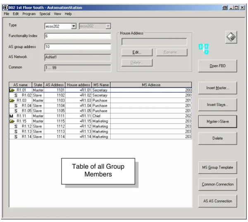Screen dimensions: 248x222
Task: Open the File menu
Action: [7, 14]
